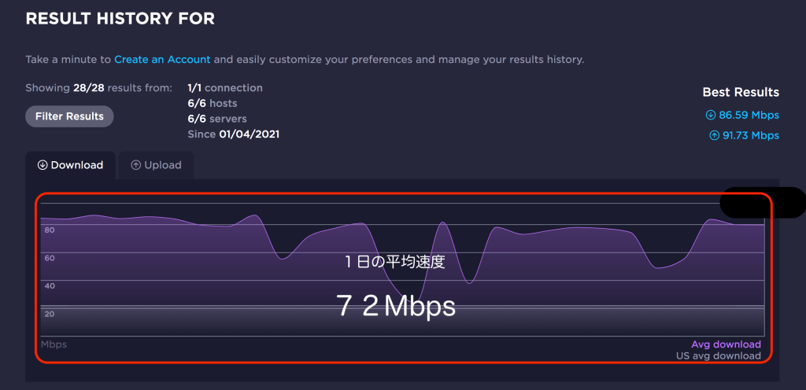The height and width of the screenshot is (390, 806).
Task: Click the 86.59 Mbps best download value
Action: pyautogui.click(x=749, y=115)
